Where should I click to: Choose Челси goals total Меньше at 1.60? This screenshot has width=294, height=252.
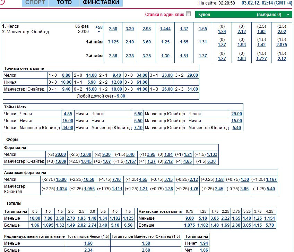pyautogui.click(x=88, y=243)
